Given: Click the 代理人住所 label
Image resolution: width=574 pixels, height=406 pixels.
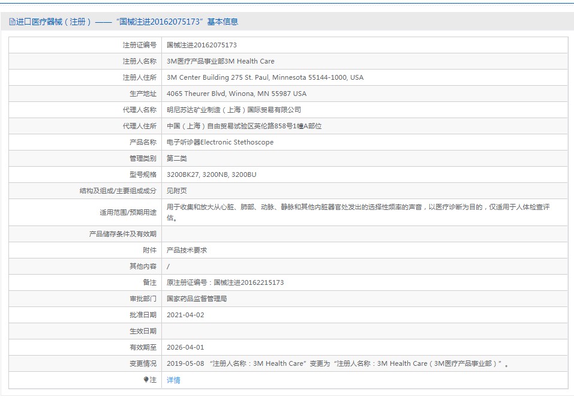Looking at the screenshot, I should (140, 126).
